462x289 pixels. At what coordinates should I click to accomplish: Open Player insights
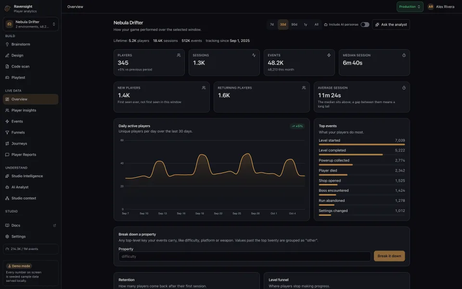[31, 110]
